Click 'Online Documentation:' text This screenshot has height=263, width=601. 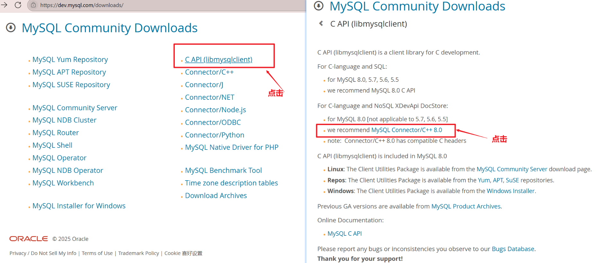point(350,220)
